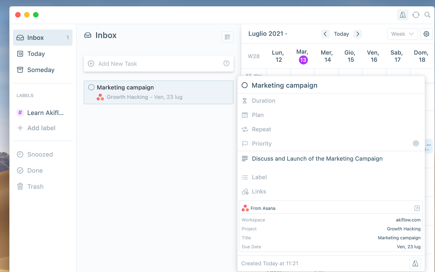Click the Mer, 14 day header
This screenshot has height=272, width=435.
(x=327, y=56)
